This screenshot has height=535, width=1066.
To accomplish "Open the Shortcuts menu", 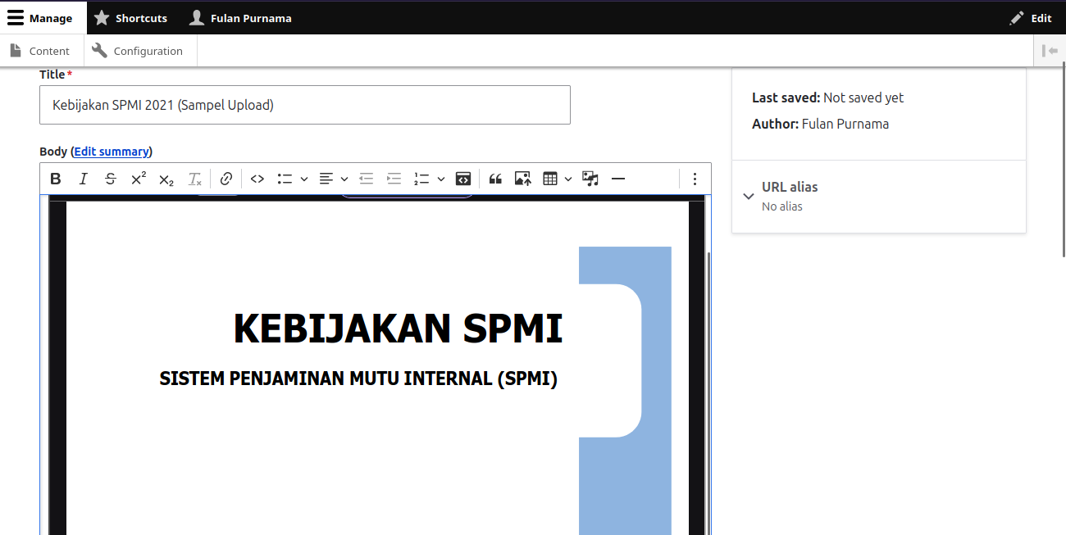I will [x=130, y=17].
